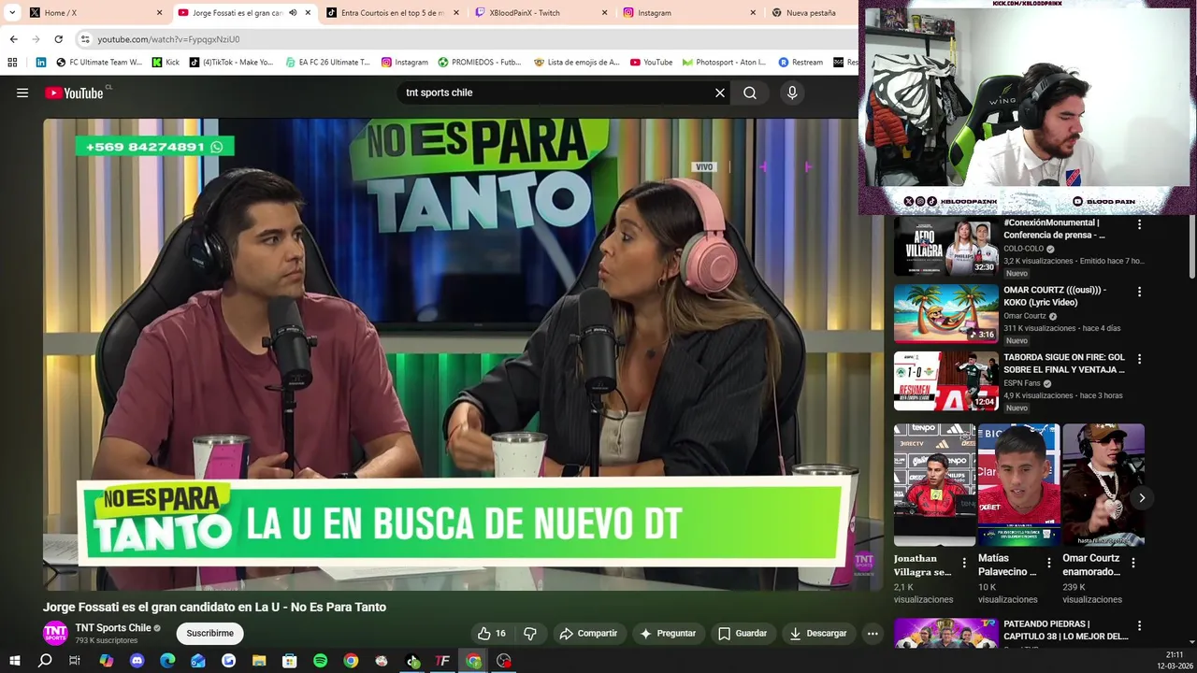Click video title 'Jorge Fossati es el gran candidato'
Screen dimensions: 1197x673
point(214,607)
